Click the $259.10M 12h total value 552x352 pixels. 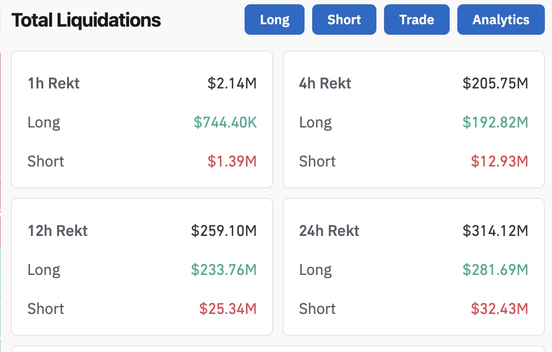[x=224, y=231]
